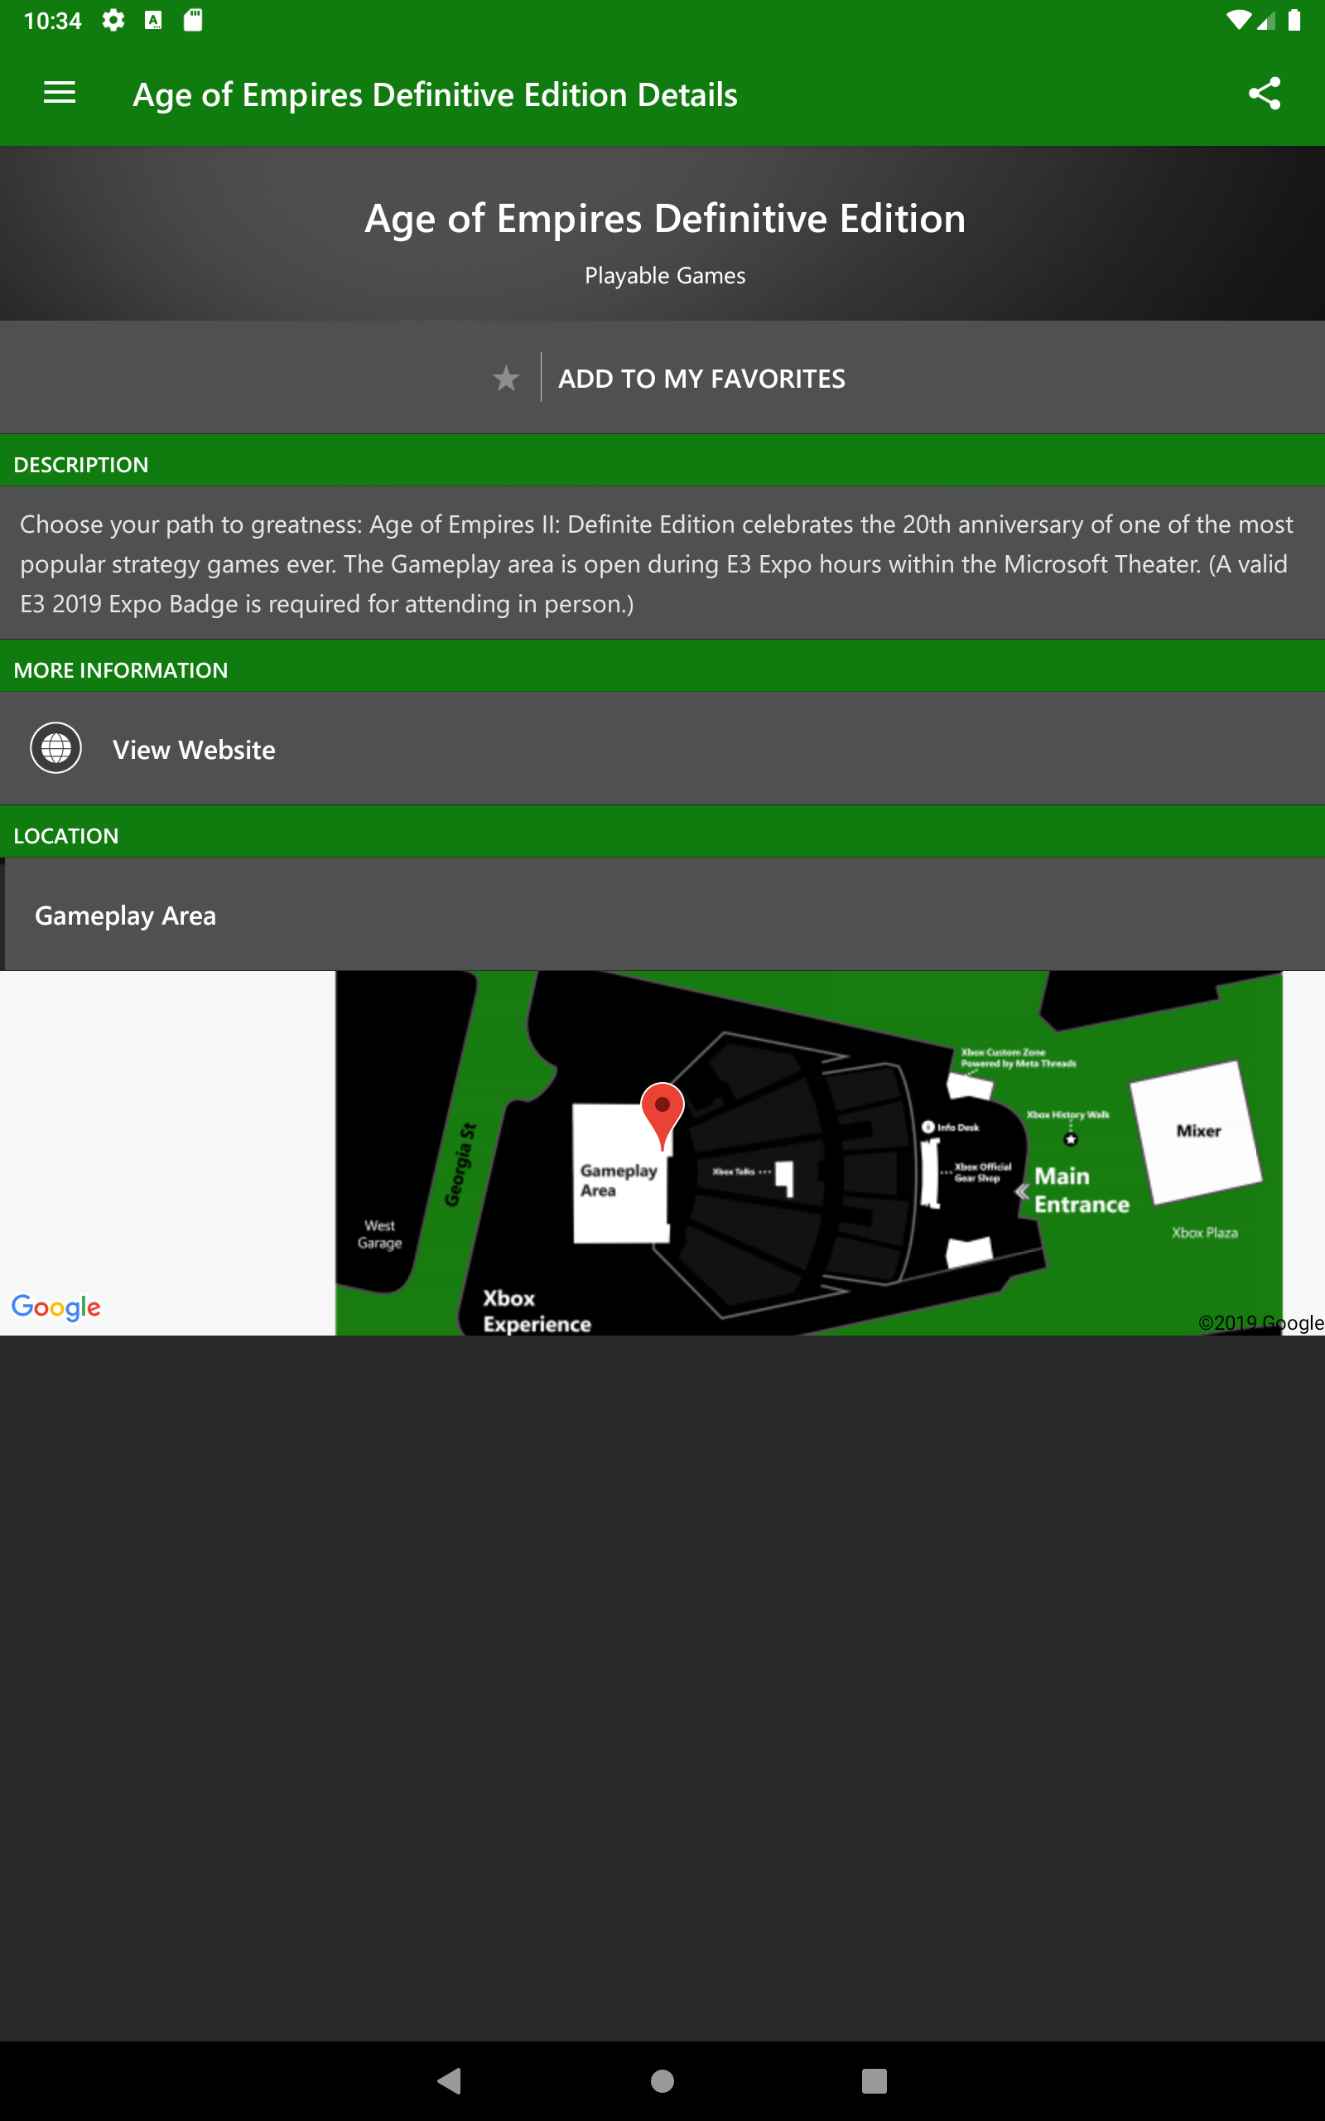The image size is (1325, 2121).
Task: Tap Xbox Experience label on map
Action: (x=537, y=1310)
